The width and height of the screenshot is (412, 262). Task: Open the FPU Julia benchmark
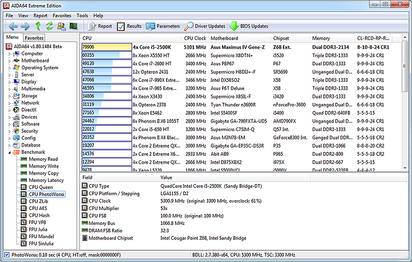point(38,229)
